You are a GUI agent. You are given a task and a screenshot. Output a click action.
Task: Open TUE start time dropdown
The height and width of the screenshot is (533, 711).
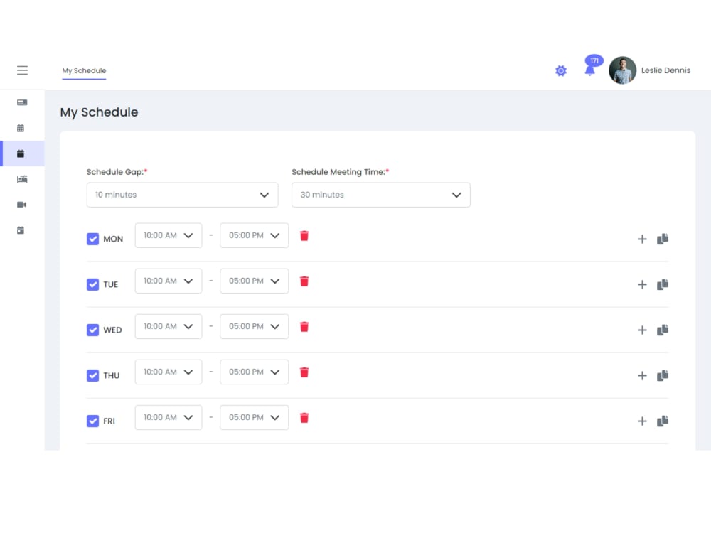coord(169,281)
